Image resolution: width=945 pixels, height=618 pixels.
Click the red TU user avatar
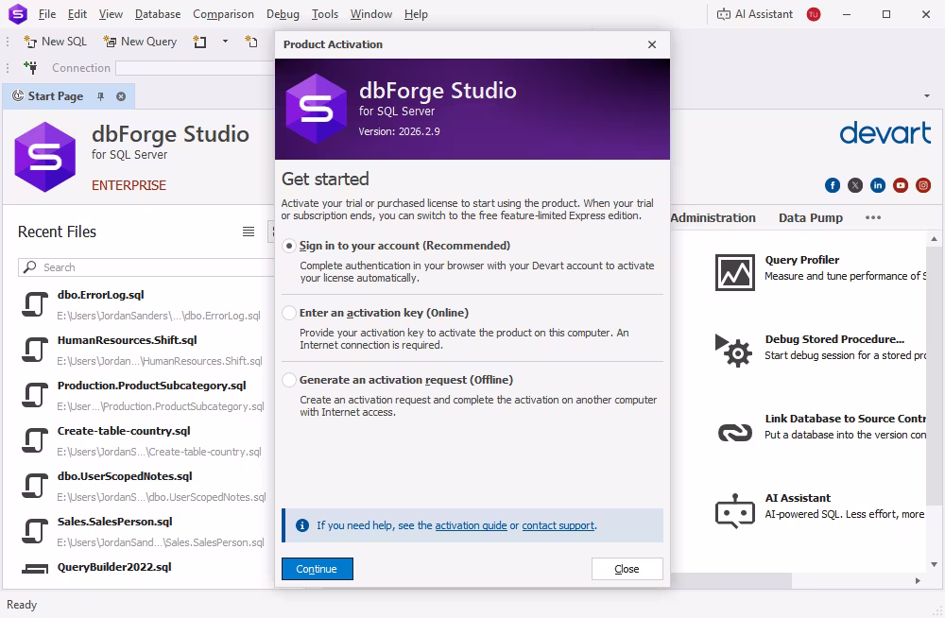coord(814,14)
